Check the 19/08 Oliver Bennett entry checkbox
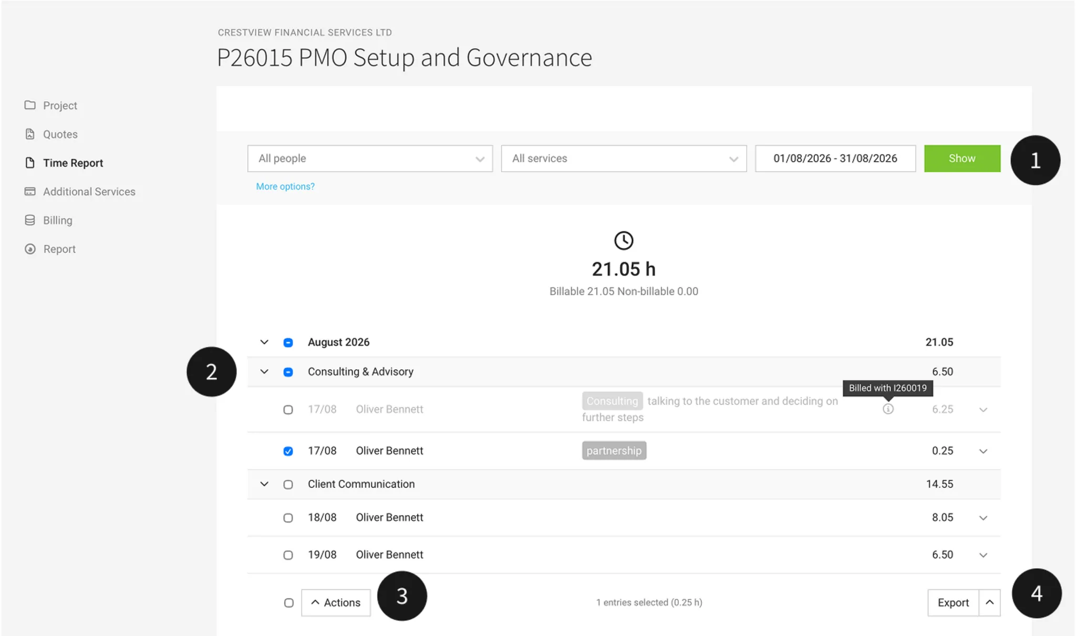Image resolution: width=1076 pixels, height=636 pixels. pyautogui.click(x=288, y=555)
